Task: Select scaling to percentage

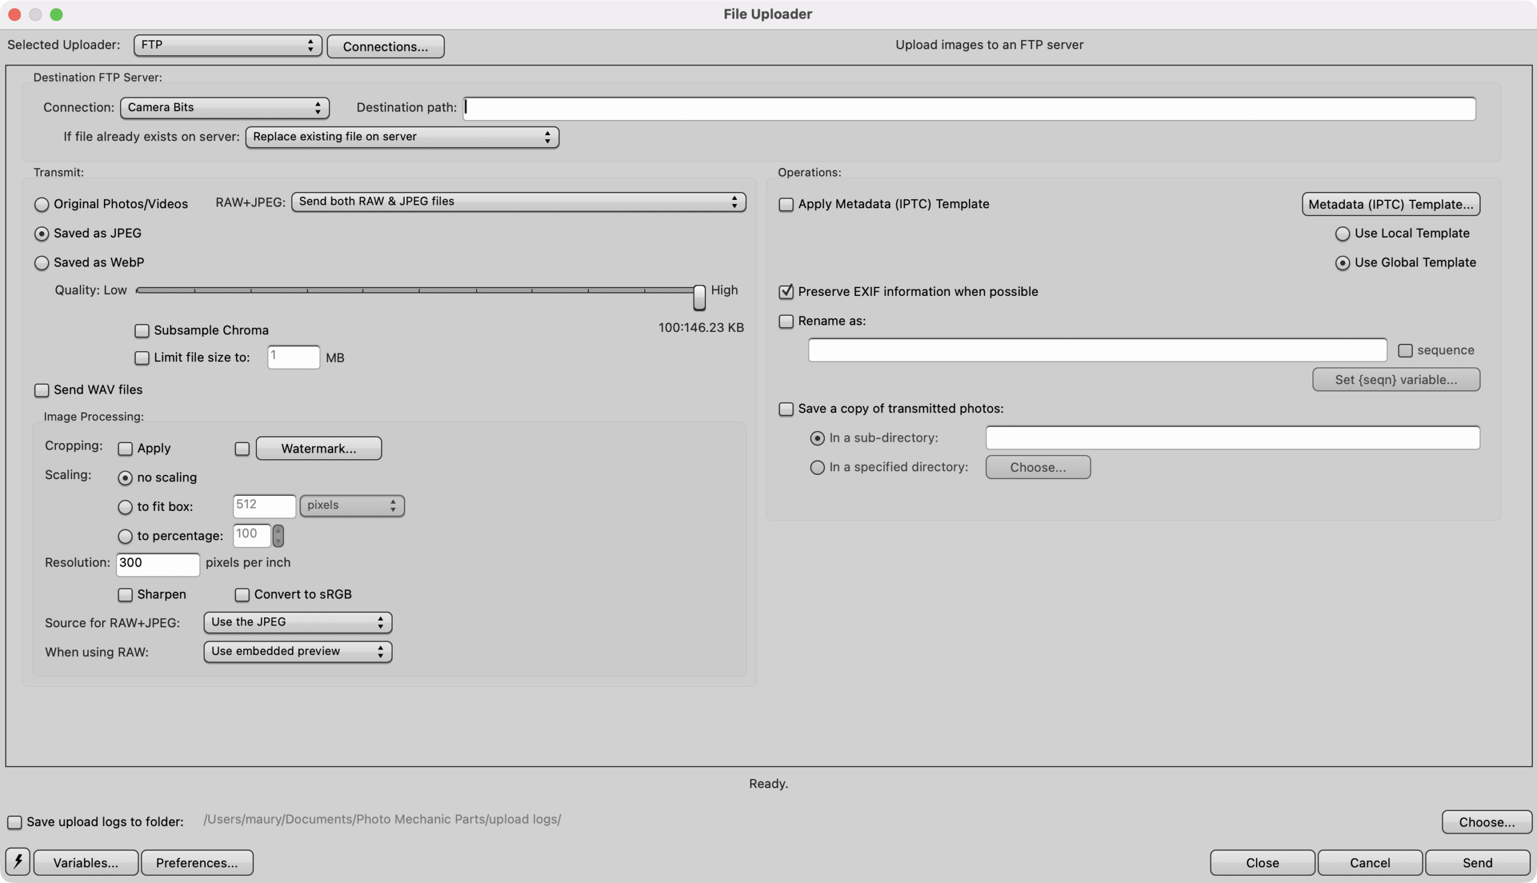Action: pos(125,536)
